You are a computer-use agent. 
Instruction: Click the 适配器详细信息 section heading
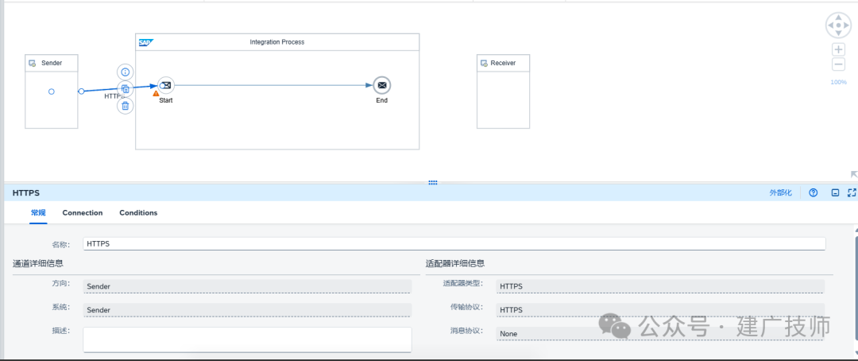click(454, 263)
